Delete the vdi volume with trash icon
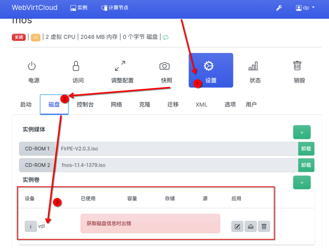 tap(264, 226)
